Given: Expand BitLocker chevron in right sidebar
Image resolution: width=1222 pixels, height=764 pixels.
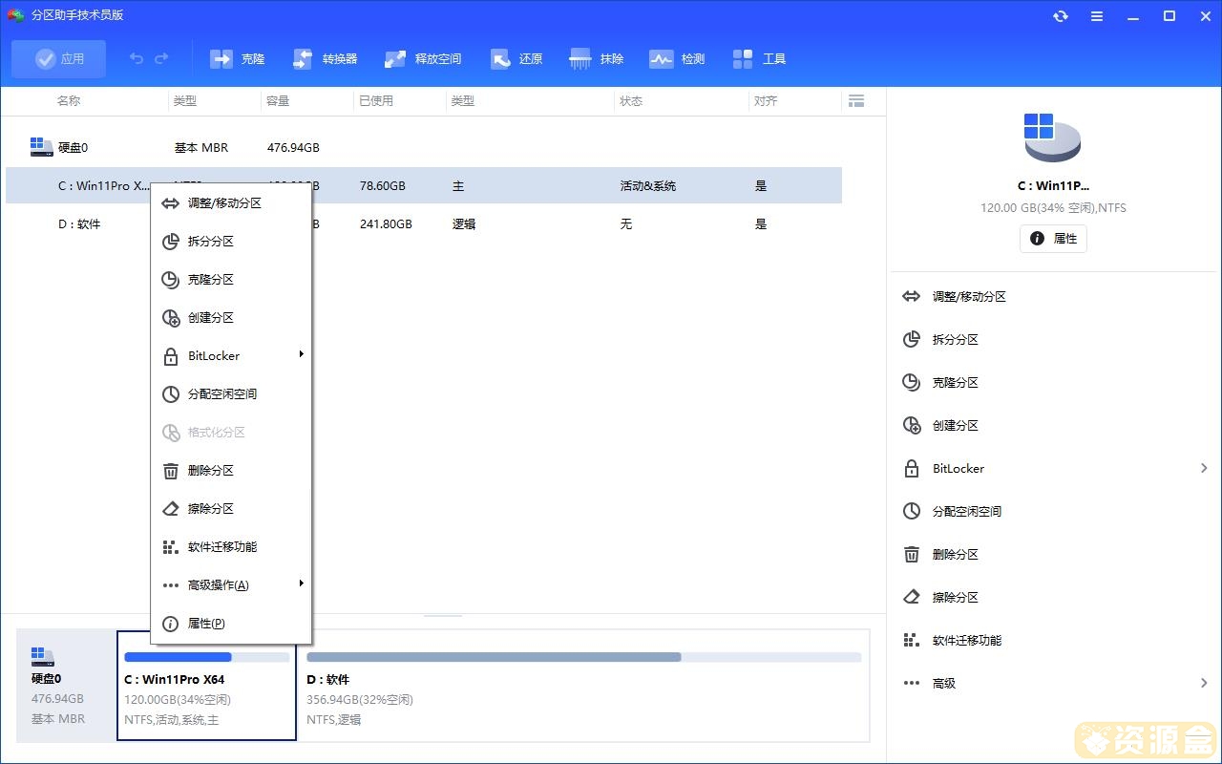Looking at the screenshot, I should (1204, 468).
